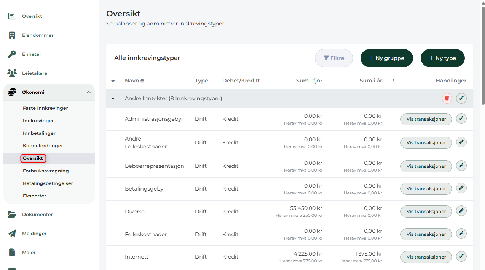The height and width of the screenshot is (270, 485).
Task: Click the Andre Inntekter group name
Action: pyautogui.click(x=173, y=98)
